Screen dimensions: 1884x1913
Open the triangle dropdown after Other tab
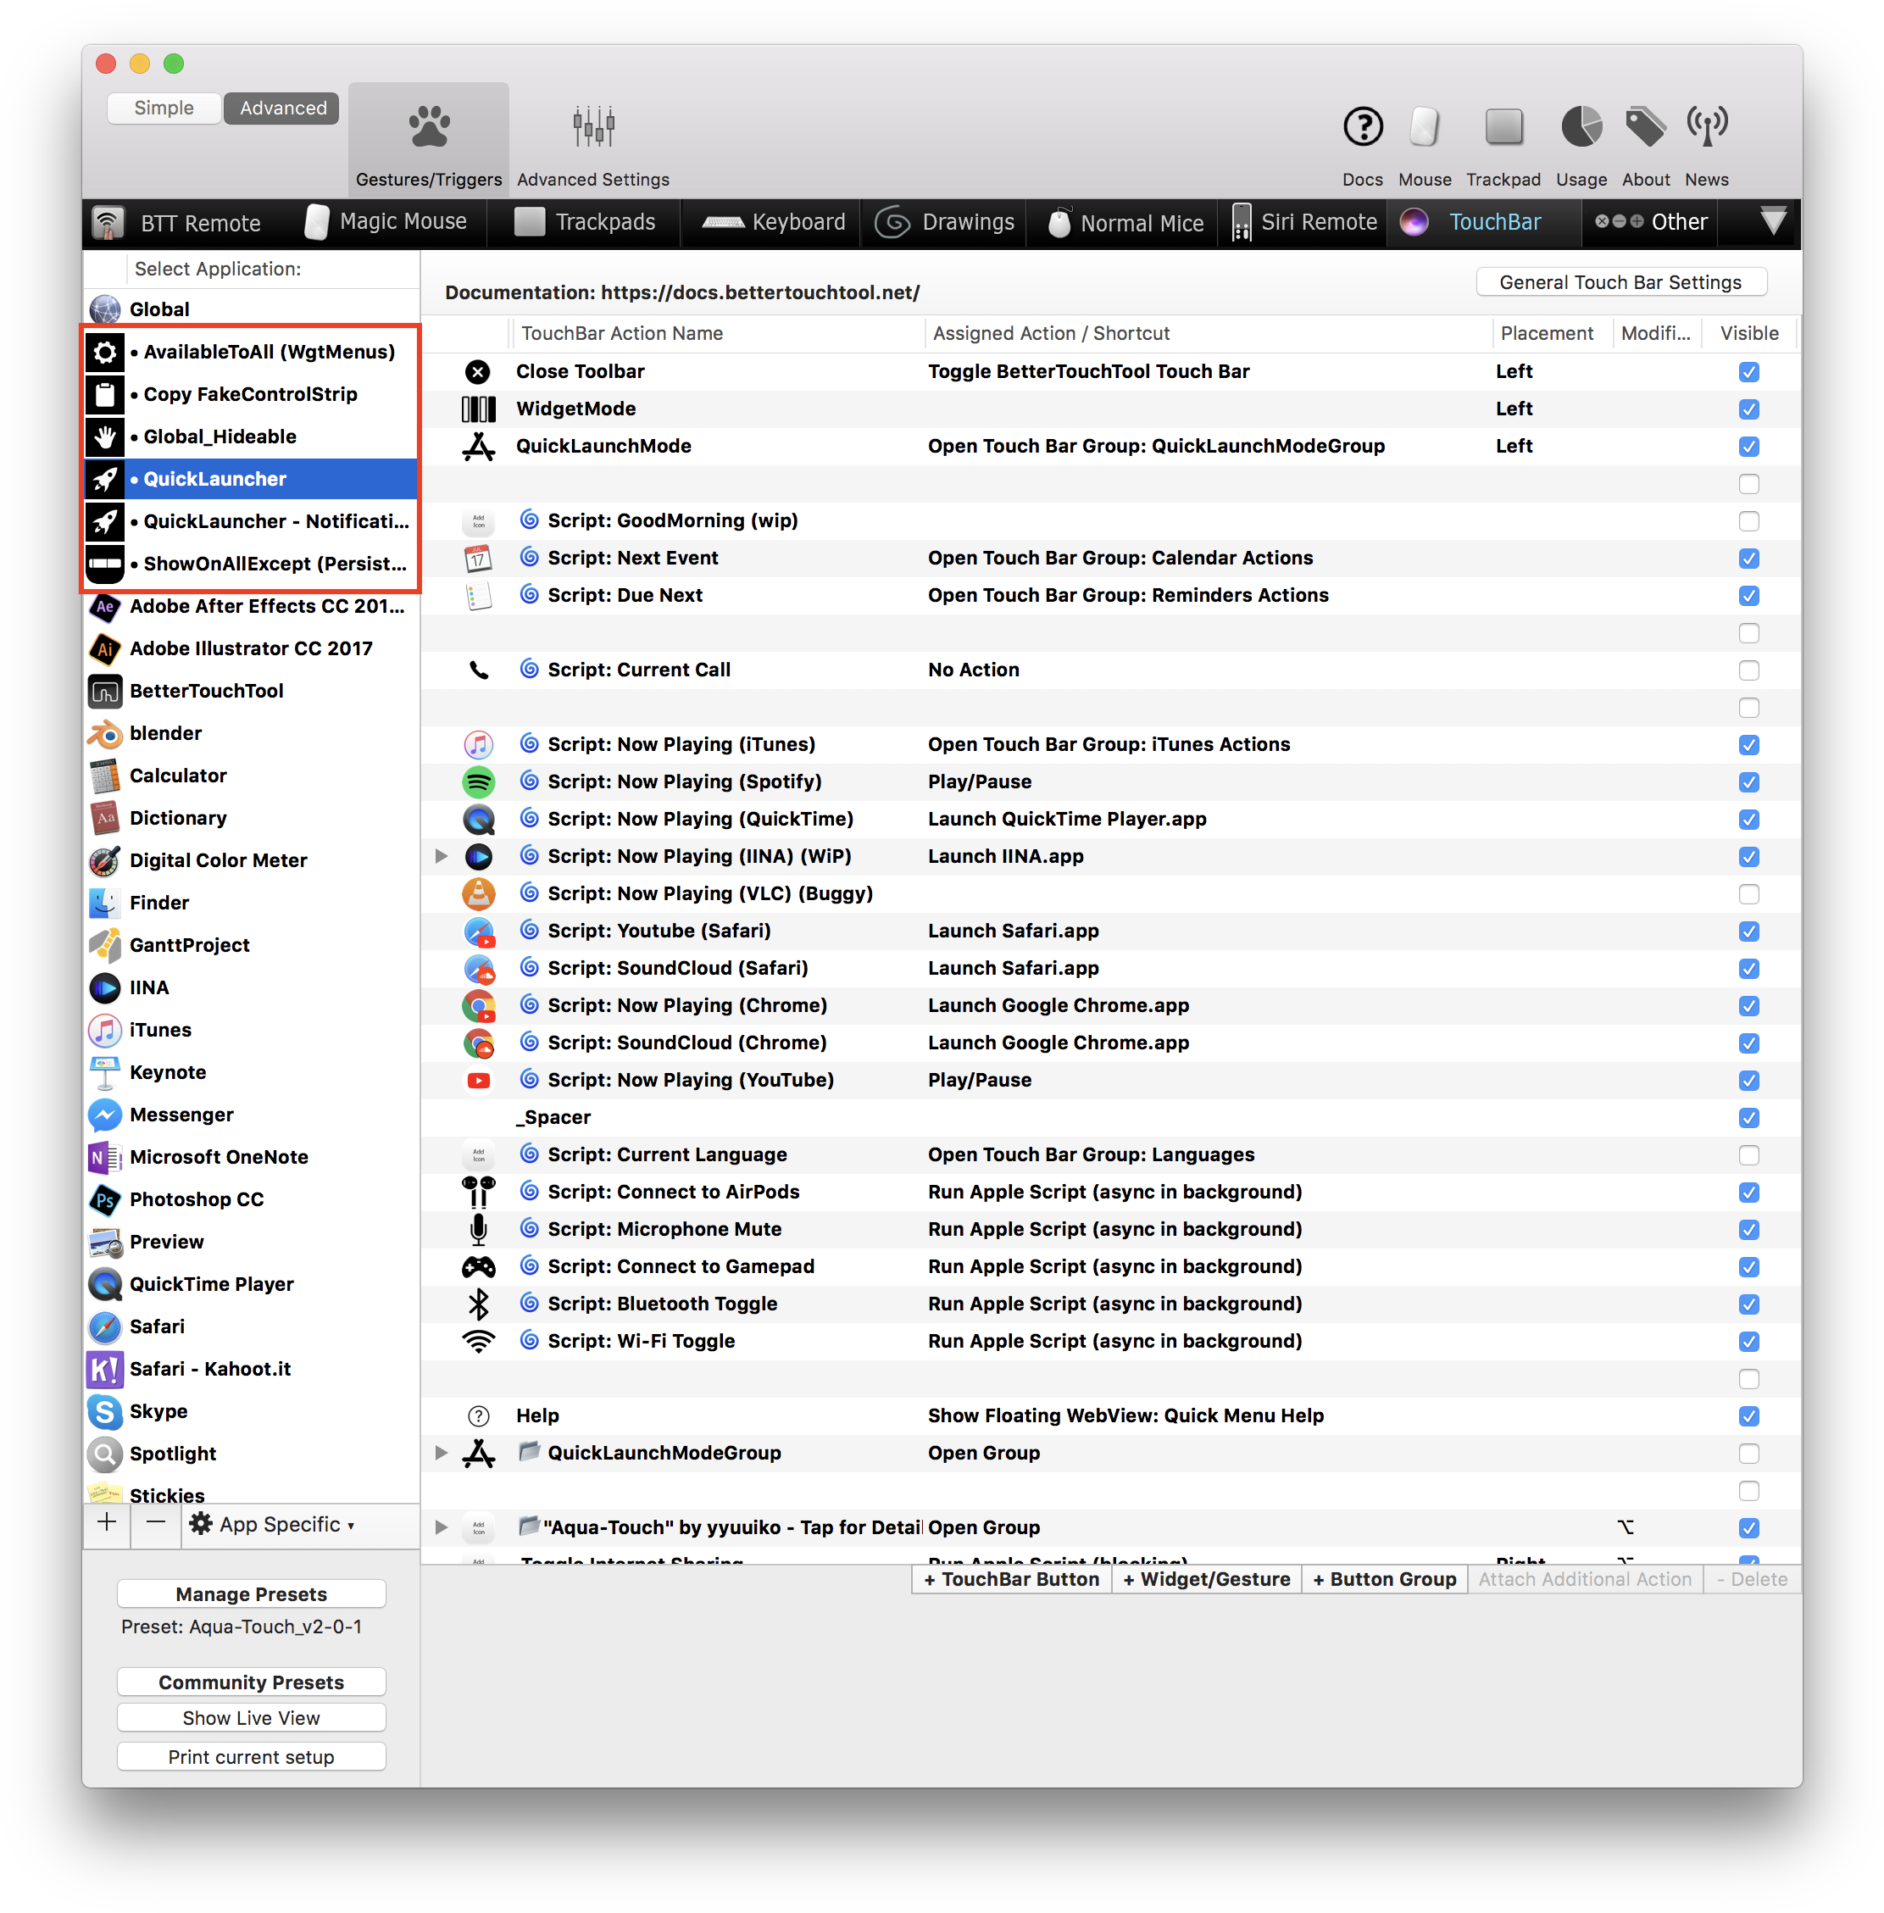pyautogui.click(x=1772, y=220)
